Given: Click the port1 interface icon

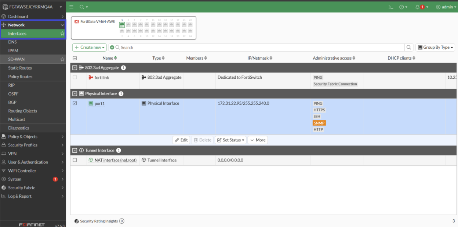Looking at the screenshot, I should pyautogui.click(x=91, y=104).
